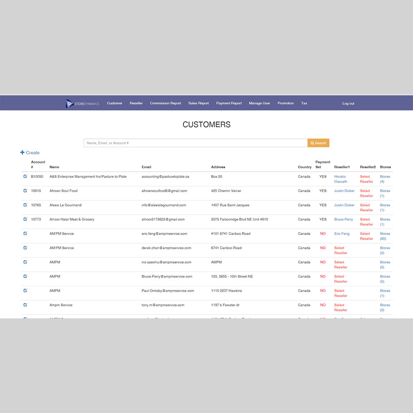Click the StoreDynamics logo icon
Image resolution: width=413 pixels, height=413 pixels.
point(70,104)
